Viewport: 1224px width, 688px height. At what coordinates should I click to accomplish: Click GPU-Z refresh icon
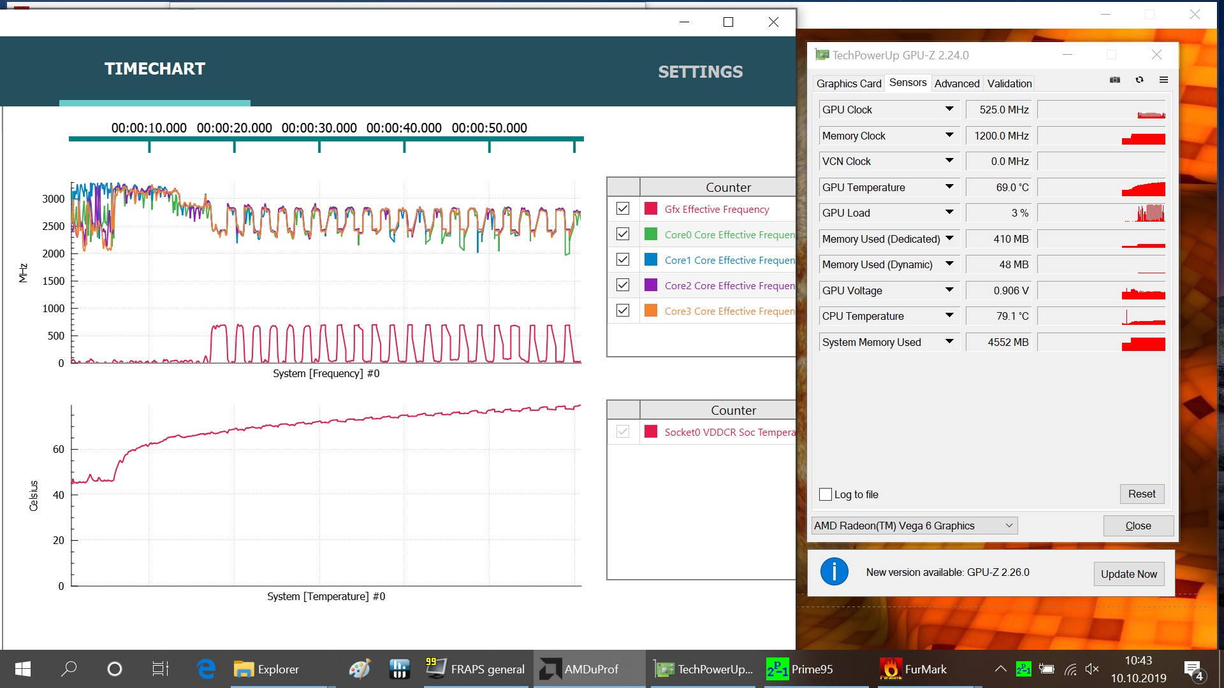point(1139,80)
